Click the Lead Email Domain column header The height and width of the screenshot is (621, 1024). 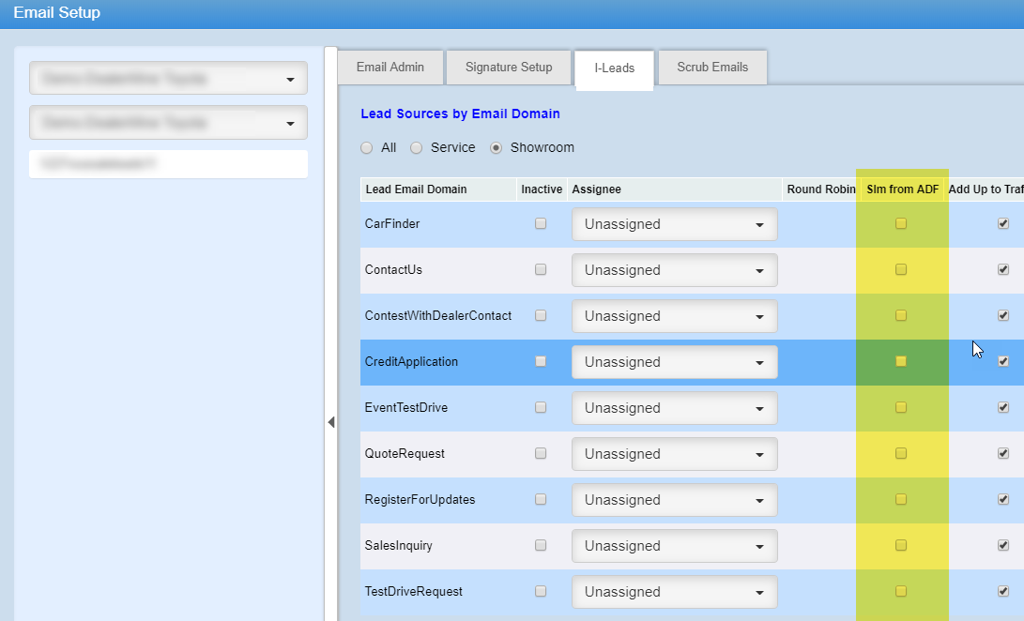tap(416, 189)
